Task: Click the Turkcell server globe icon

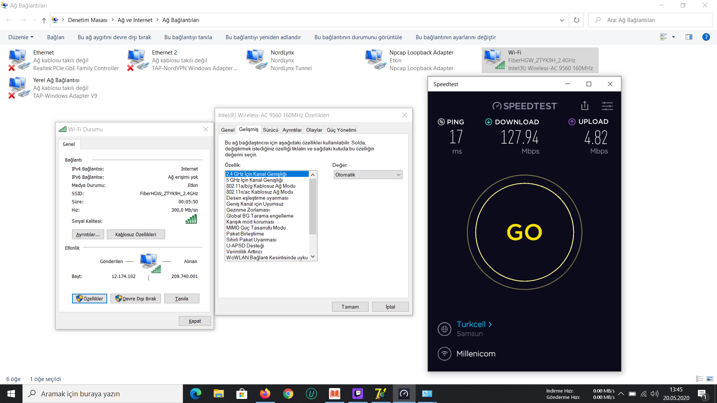Action: tap(444, 329)
